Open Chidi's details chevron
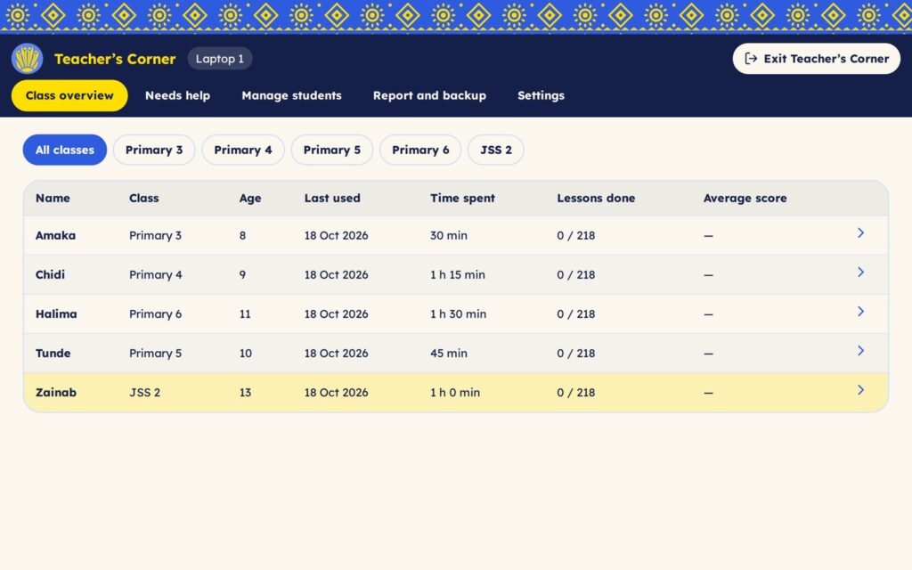This screenshot has width=912, height=570. tap(861, 273)
